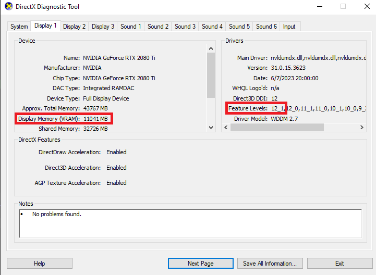The height and width of the screenshot is (275, 376).
Task: Open the Display 3 tab
Action: (x=103, y=27)
